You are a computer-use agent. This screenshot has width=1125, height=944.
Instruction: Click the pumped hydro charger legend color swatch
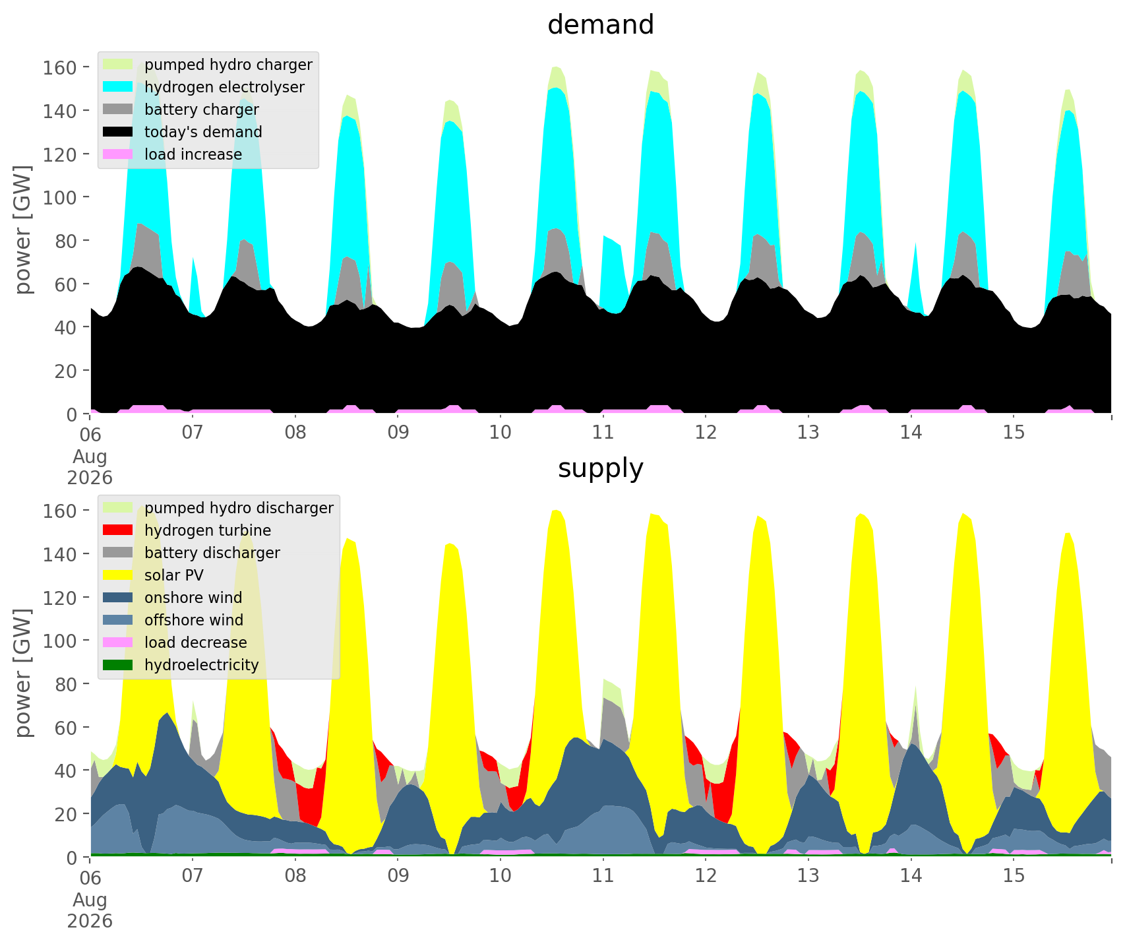click(x=119, y=65)
